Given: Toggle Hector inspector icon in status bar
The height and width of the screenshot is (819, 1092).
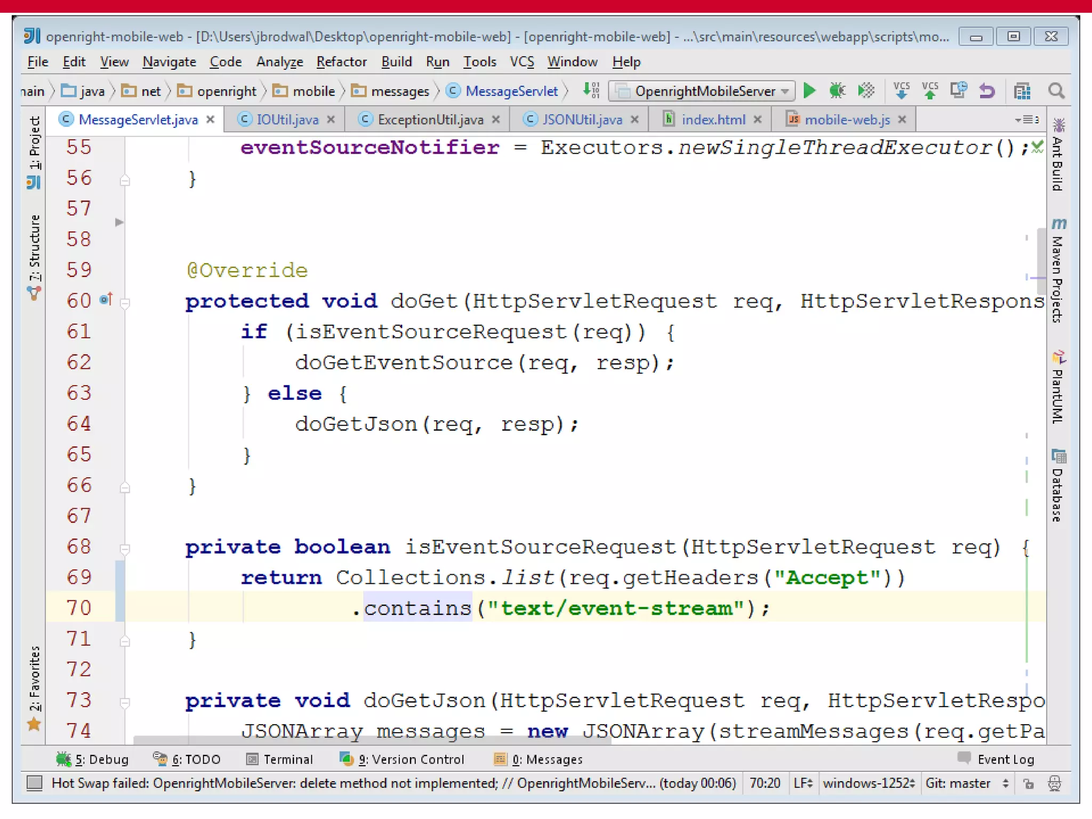Looking at the screenshot, I should pyautogui.click(x=1054, y=783).
